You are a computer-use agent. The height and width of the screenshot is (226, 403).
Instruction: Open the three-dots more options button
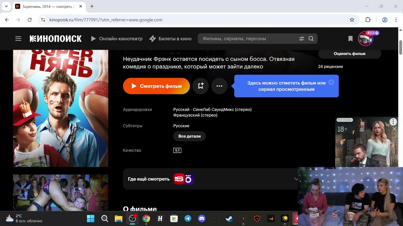(x=219, y=86)
